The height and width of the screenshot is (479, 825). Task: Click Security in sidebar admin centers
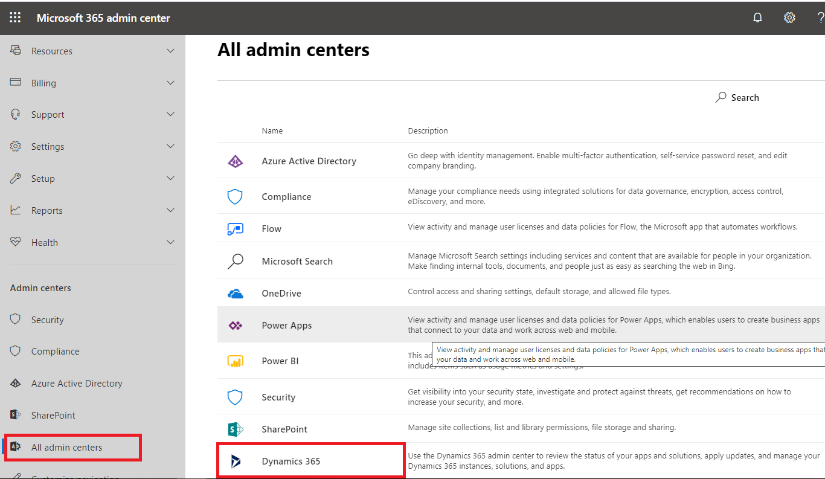[48, 320]
